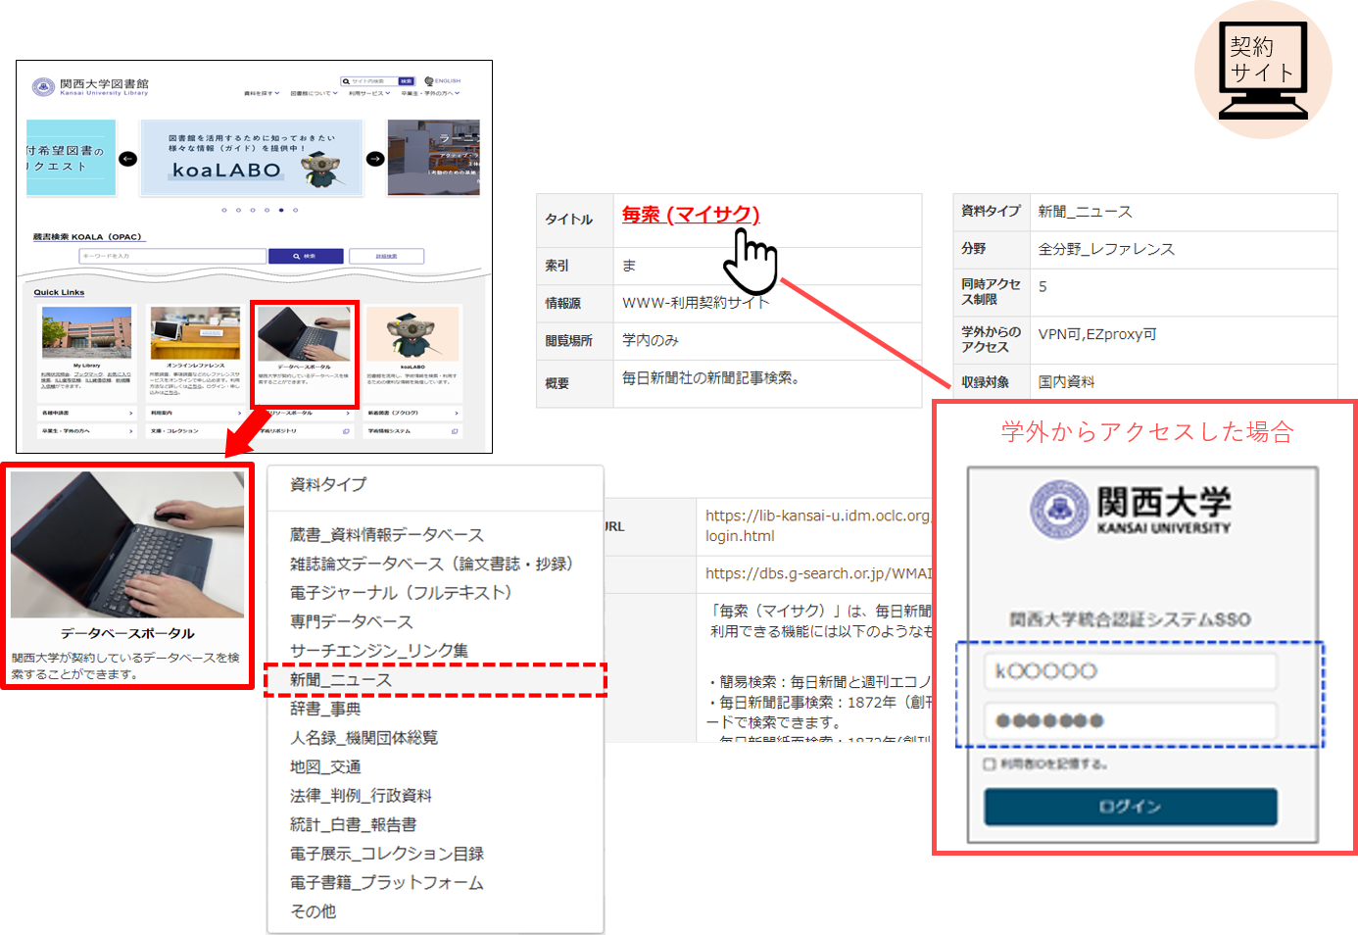This screenshot has height=935, width=1358.
Task: Select 新聞_ニュース from the resource type list
Action: [x=341, y=680]
